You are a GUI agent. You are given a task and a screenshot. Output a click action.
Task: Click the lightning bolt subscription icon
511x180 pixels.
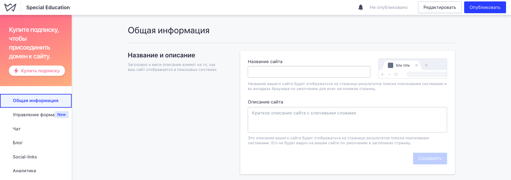pyautogui.click(x=16, y=71)
